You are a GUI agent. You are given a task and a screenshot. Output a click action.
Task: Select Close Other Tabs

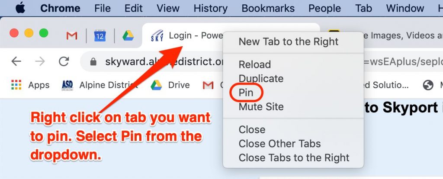point(280,144)
